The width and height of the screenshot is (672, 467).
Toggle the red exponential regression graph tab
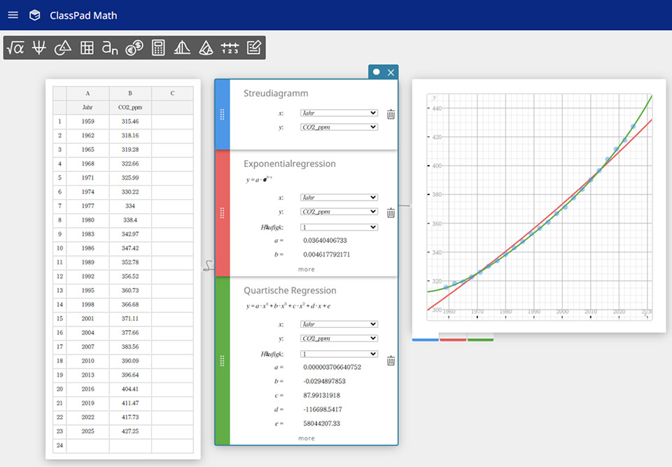(453, 340)
